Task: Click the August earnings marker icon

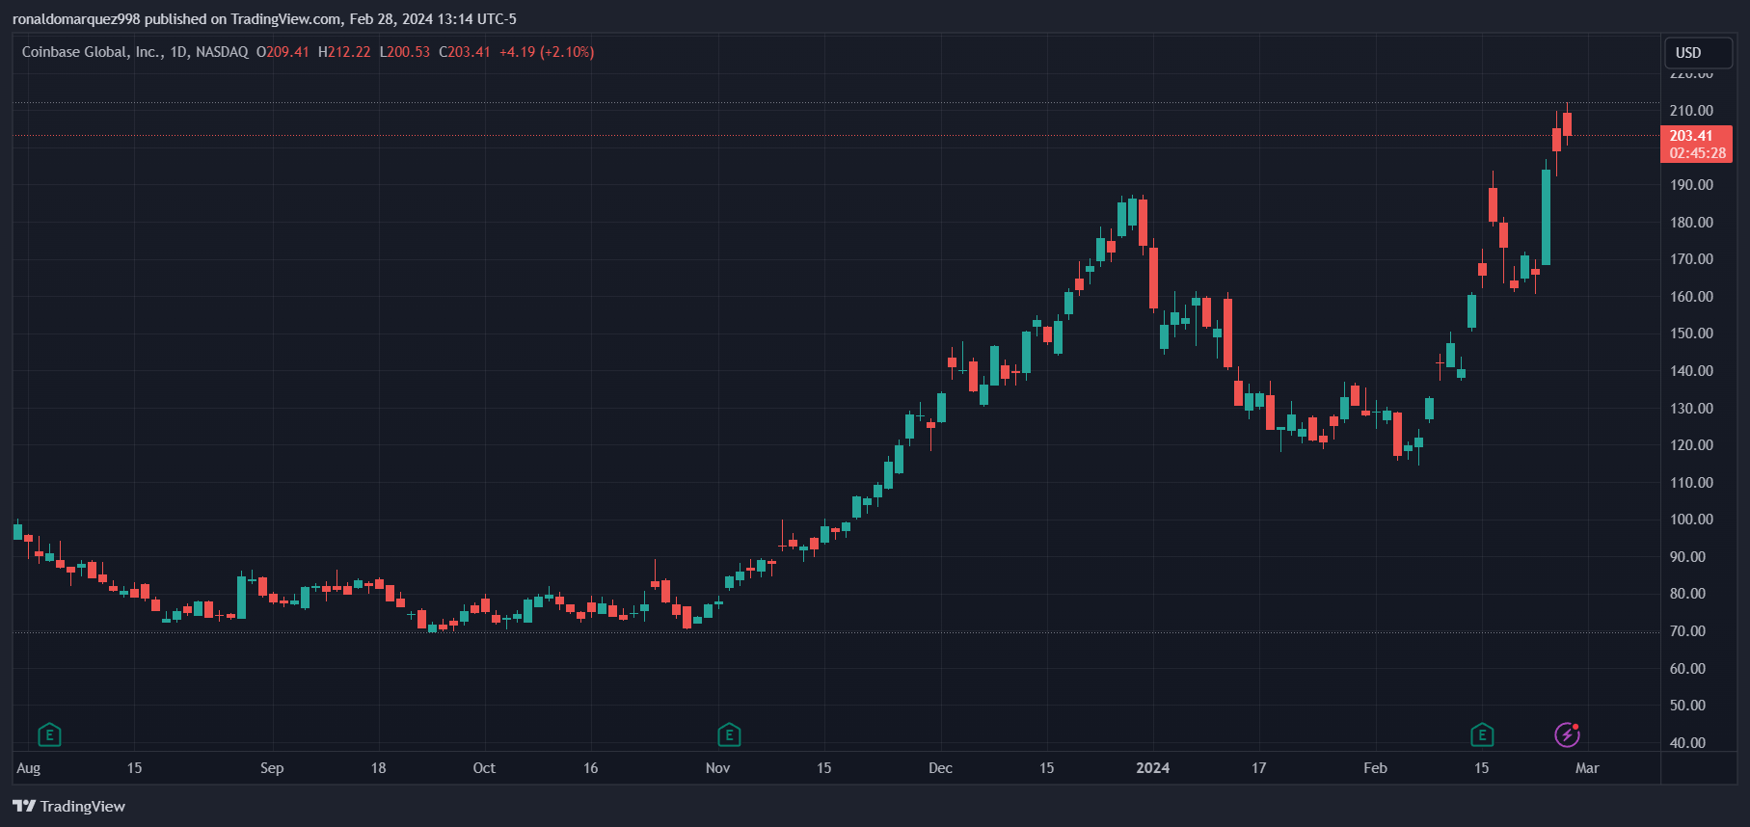Action: 49,735
